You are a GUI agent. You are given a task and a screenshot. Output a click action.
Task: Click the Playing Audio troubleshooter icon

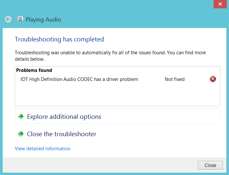(x=20, y=19)
